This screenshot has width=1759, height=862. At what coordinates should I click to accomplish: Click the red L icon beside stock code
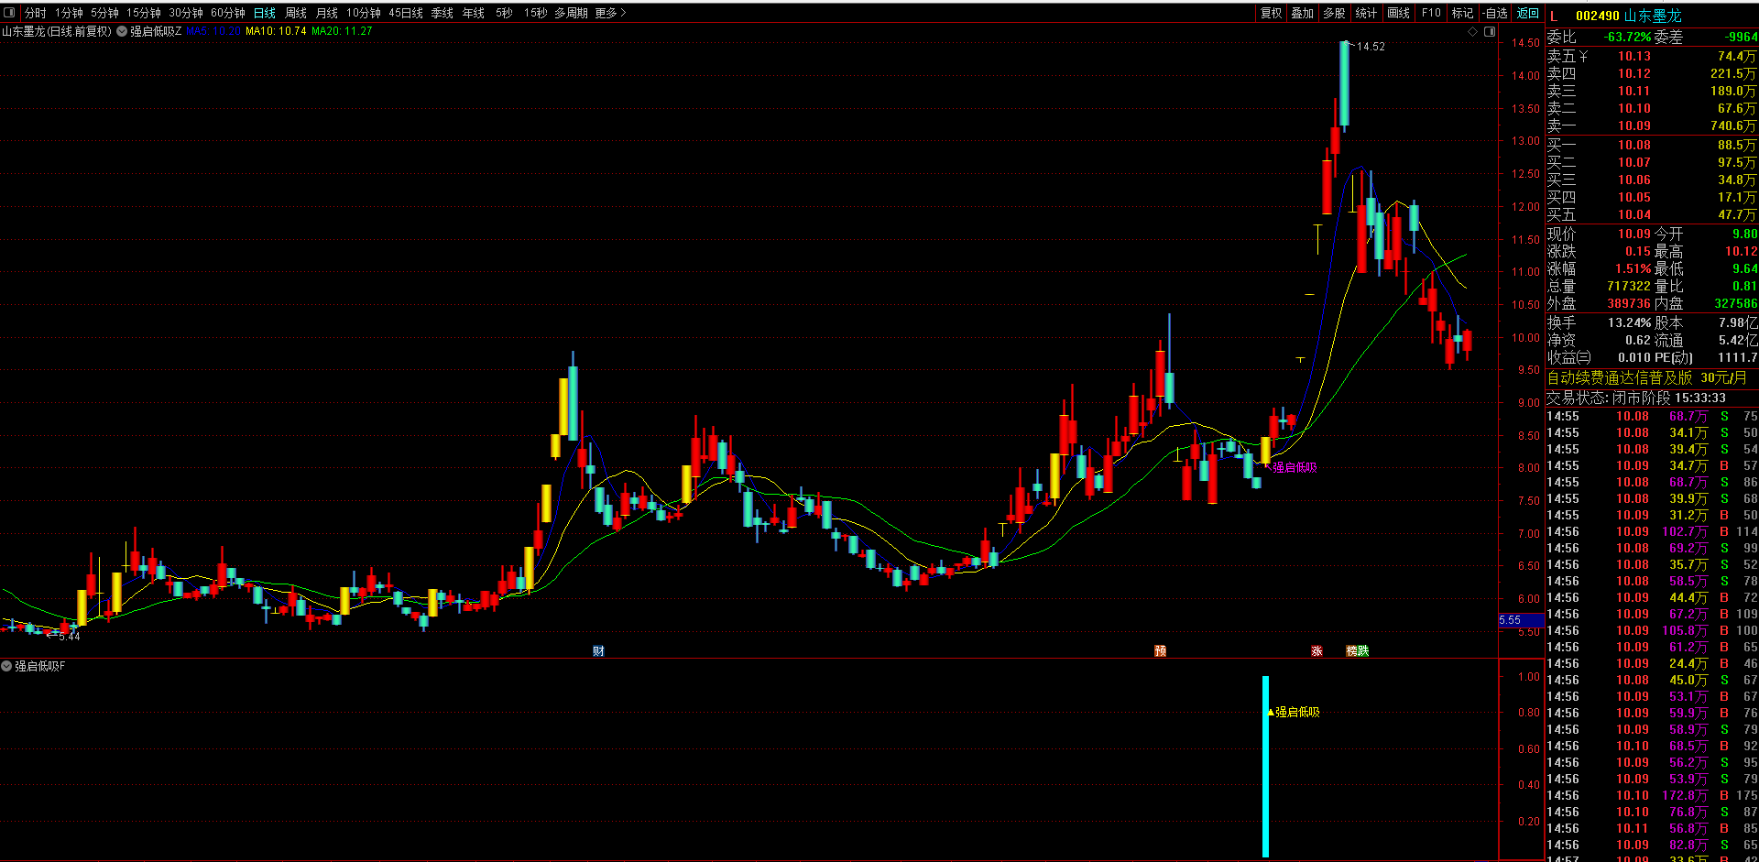click(1554, 16)
